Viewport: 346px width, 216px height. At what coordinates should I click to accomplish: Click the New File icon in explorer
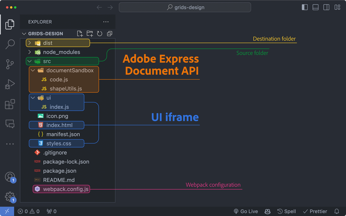[x=80, y=34]
